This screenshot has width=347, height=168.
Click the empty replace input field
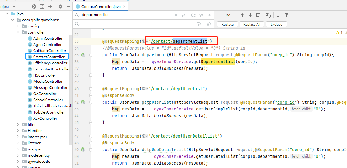coord(138,24)
